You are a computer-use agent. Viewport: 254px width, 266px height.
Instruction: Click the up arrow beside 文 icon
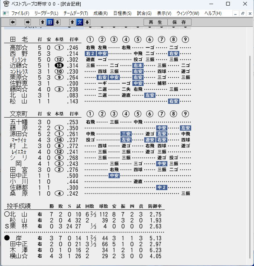click(72, 22)
